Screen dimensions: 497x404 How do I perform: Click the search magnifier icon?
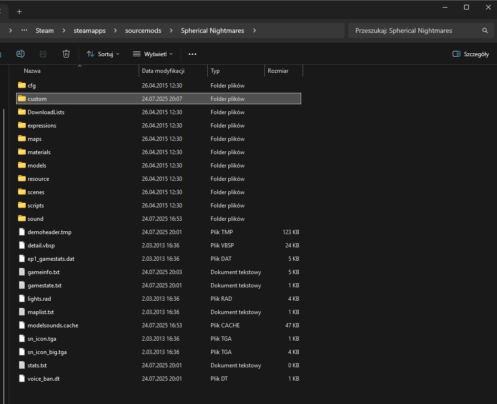(485, 30)
